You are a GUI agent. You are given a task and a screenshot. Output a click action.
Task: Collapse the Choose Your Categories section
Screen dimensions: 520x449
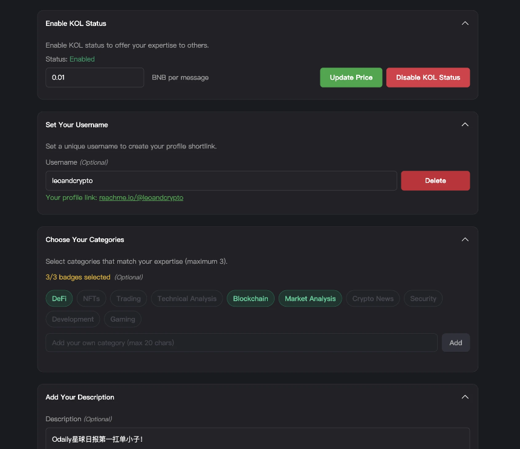(x=465, y=239)
